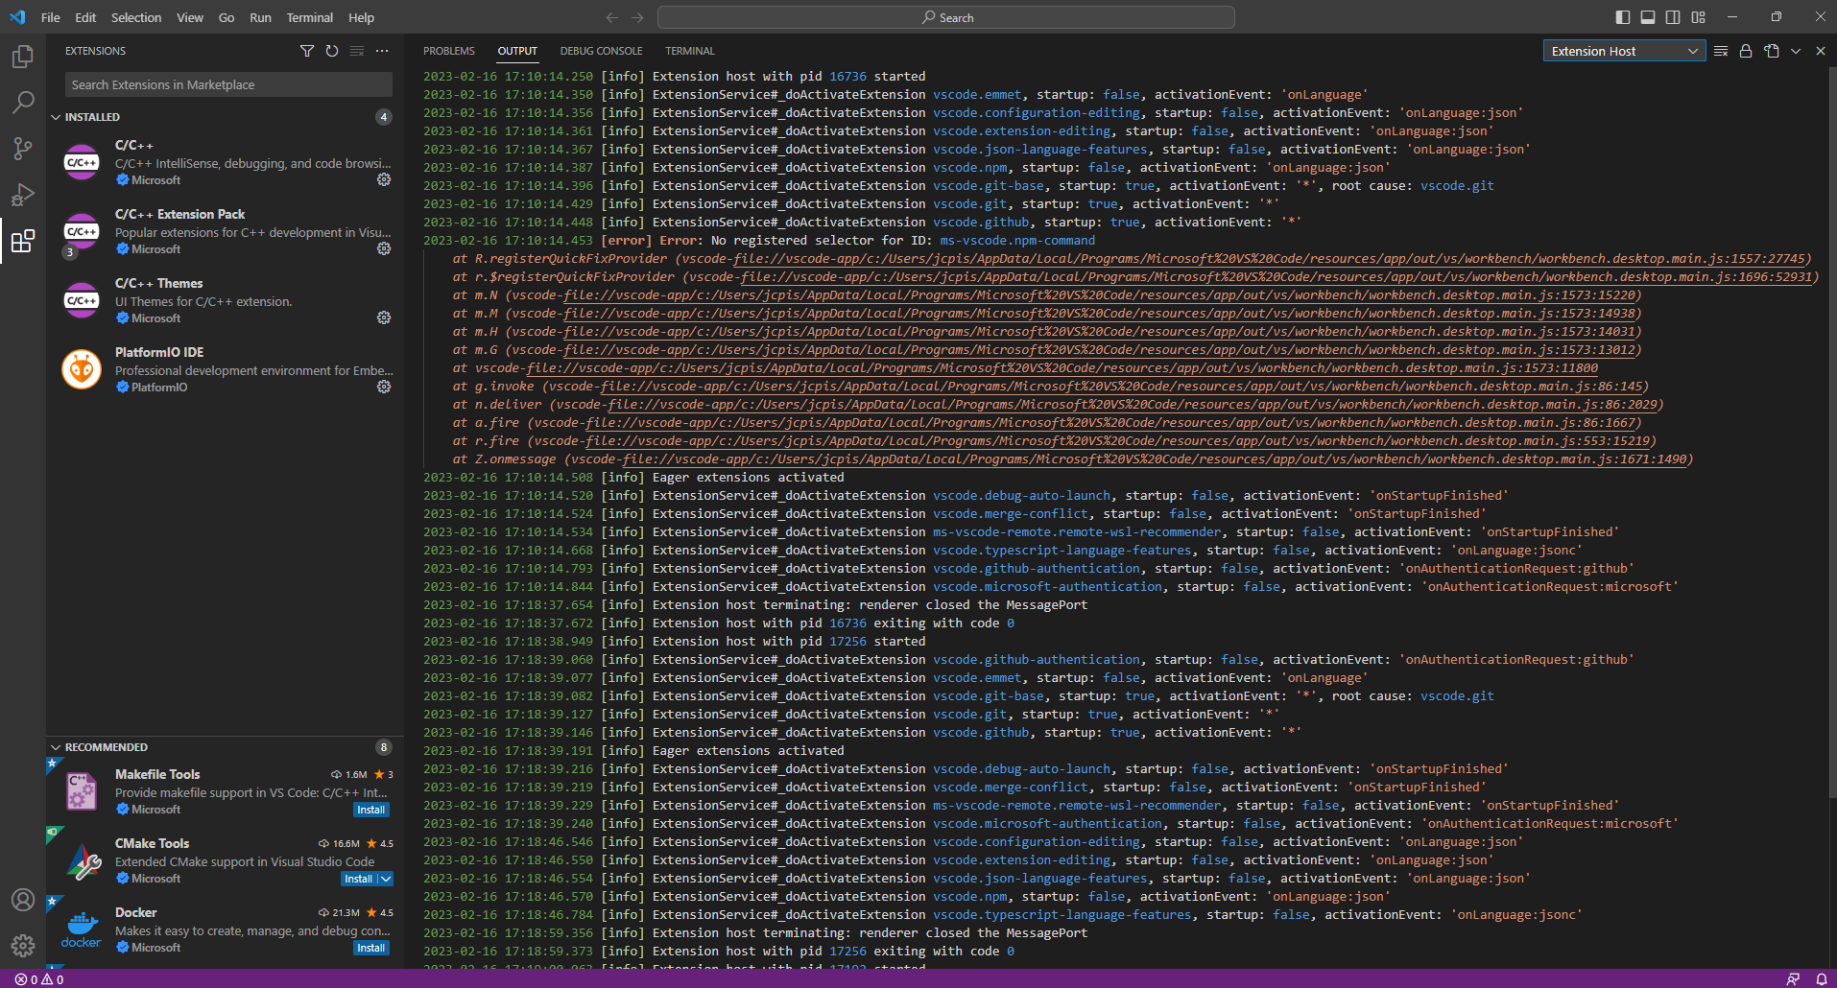Image resolution: width=1837 pixels, height=988 pixels.
Task: Click the VS Code logo icon
Action: pos(18,17)
